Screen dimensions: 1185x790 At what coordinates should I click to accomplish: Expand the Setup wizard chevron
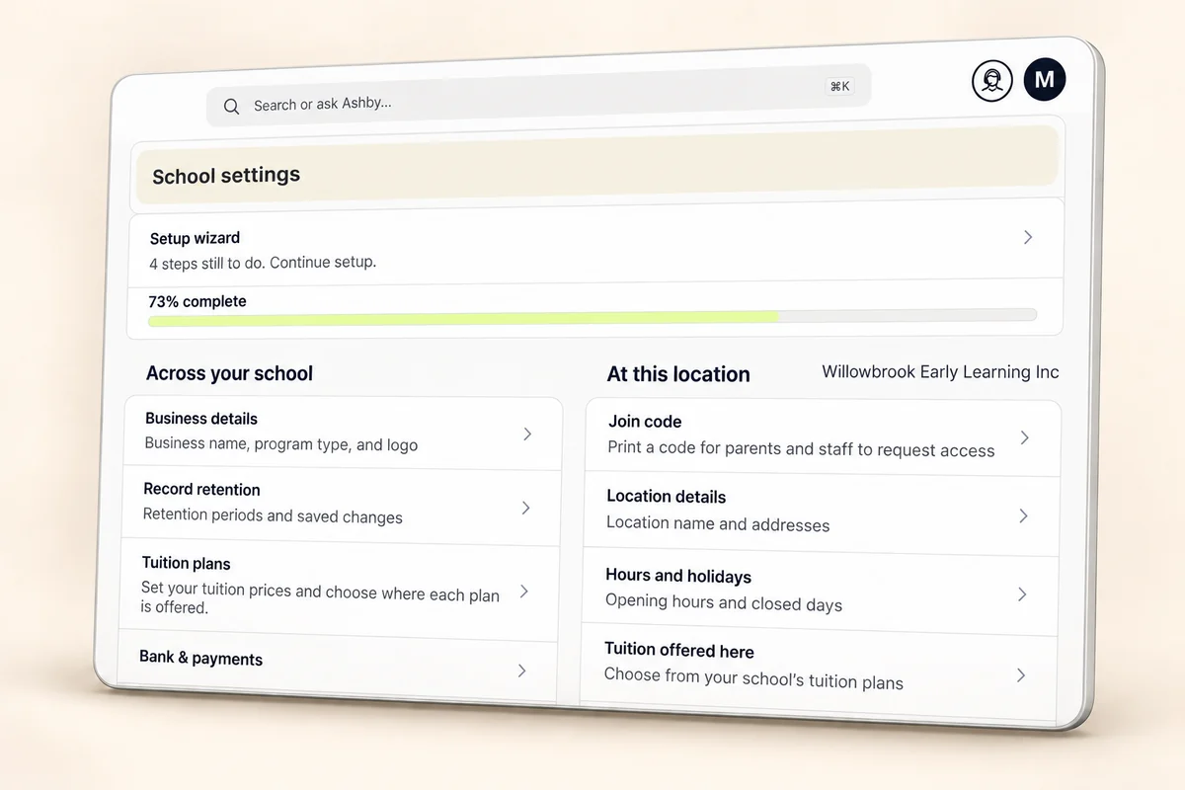point(1028,237)
